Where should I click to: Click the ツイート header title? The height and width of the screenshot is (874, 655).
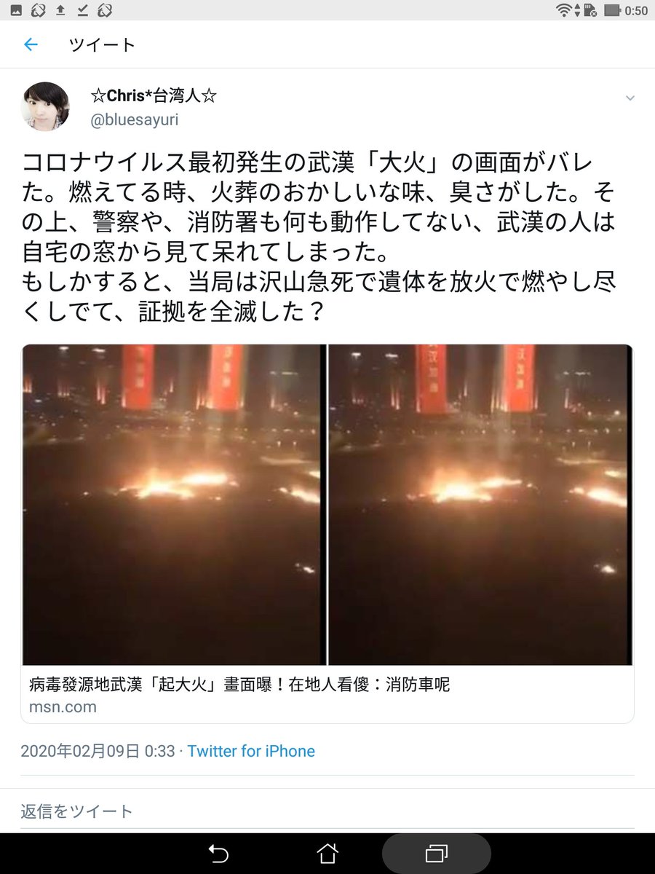pyautogui.click(x=102, y=45)
